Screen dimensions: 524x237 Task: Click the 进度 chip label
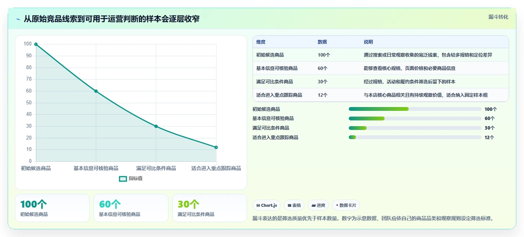[x=321, y=205]
